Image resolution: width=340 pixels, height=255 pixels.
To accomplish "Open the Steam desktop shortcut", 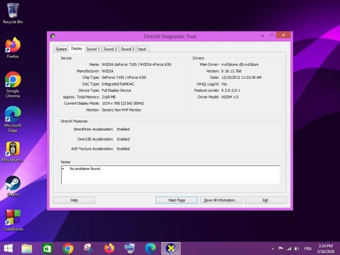I will coord(13,186).
